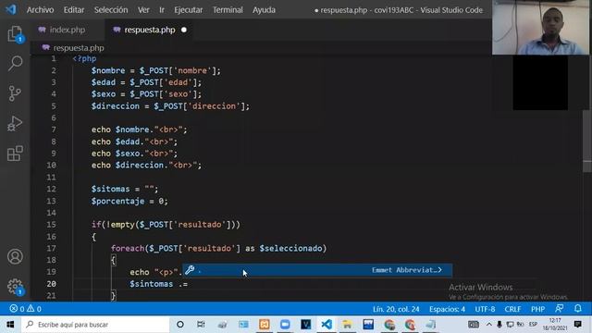Click the feedback icon in status bar
The height and width of the screenshot is (333, 592).
click(559, 308)
